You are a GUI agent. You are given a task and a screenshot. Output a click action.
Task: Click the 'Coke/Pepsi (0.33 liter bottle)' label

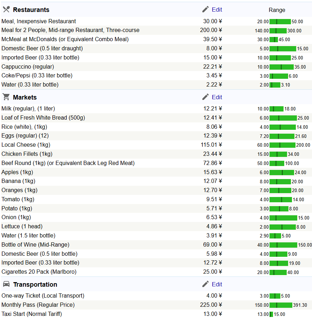[x=37, y=76]
